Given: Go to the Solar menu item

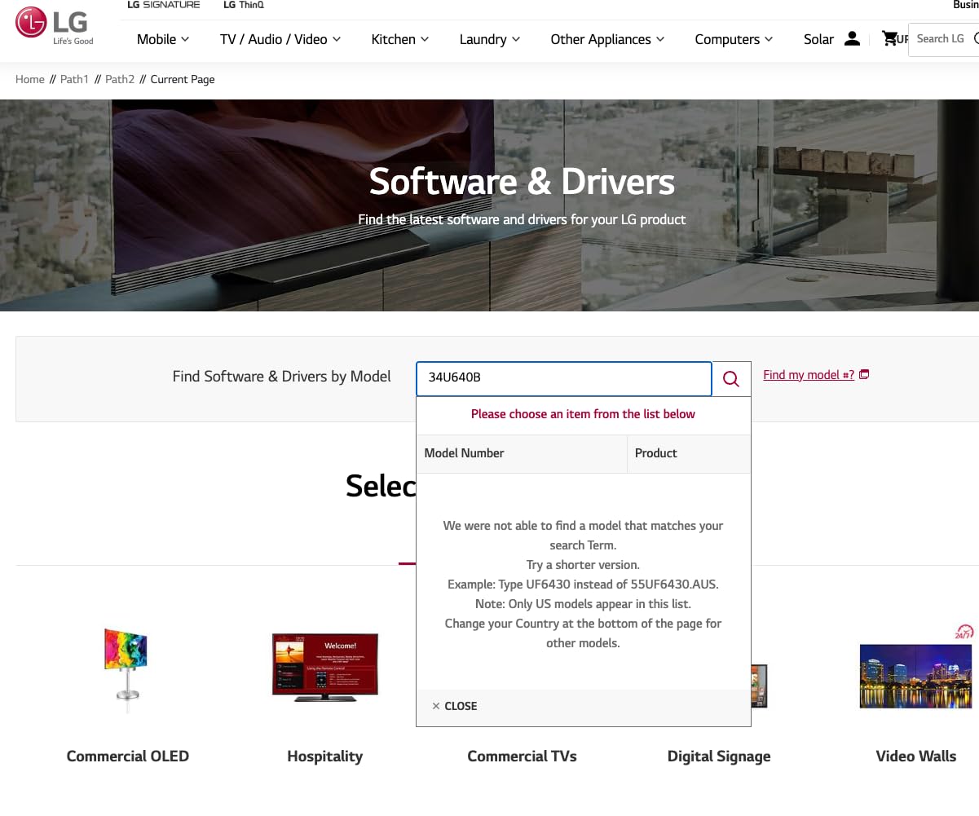Looking at the screenshot, I should pyautogui.click(x=818, y=39).
